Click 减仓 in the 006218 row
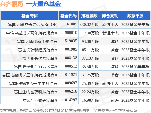 pyautogui.click(x=115, y=92)
